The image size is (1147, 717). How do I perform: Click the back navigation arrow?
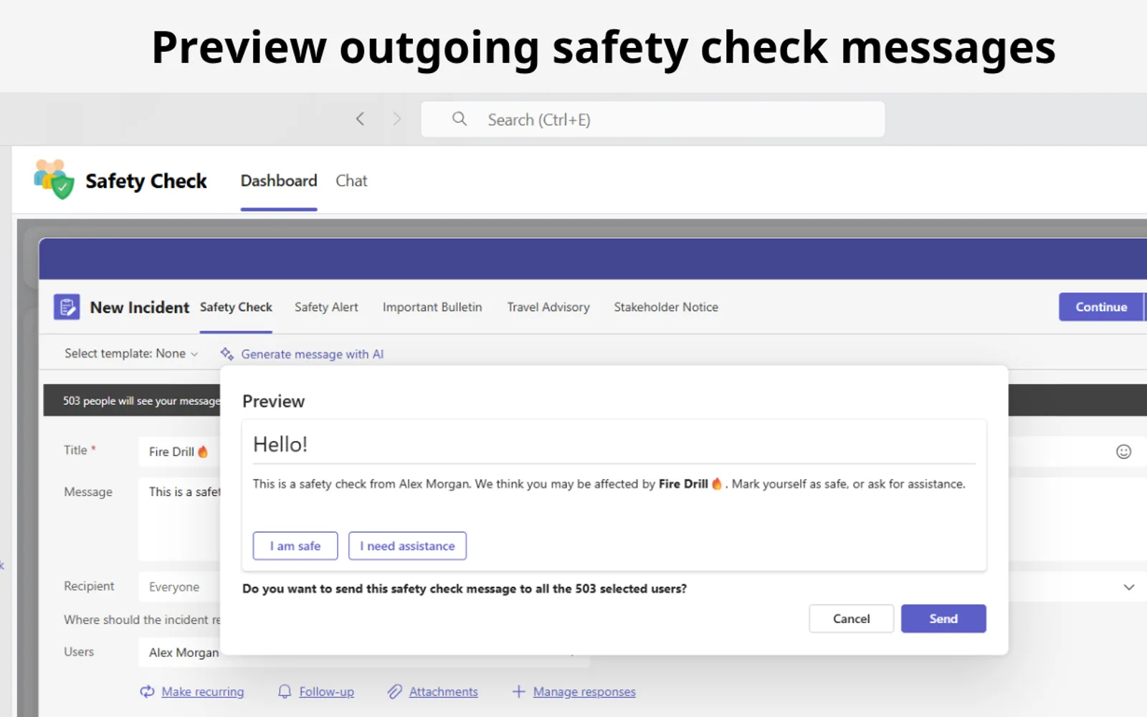pyautogui.click(x=360, y=119)
